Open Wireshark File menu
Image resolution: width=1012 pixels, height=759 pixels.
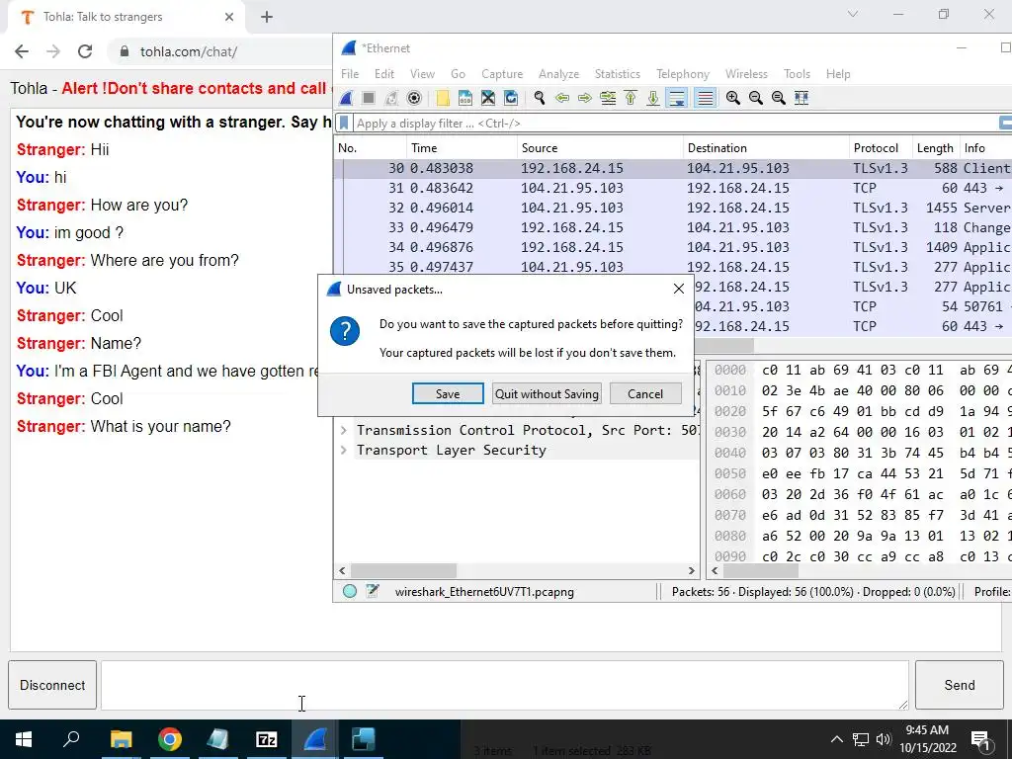[x=350, y=74]
